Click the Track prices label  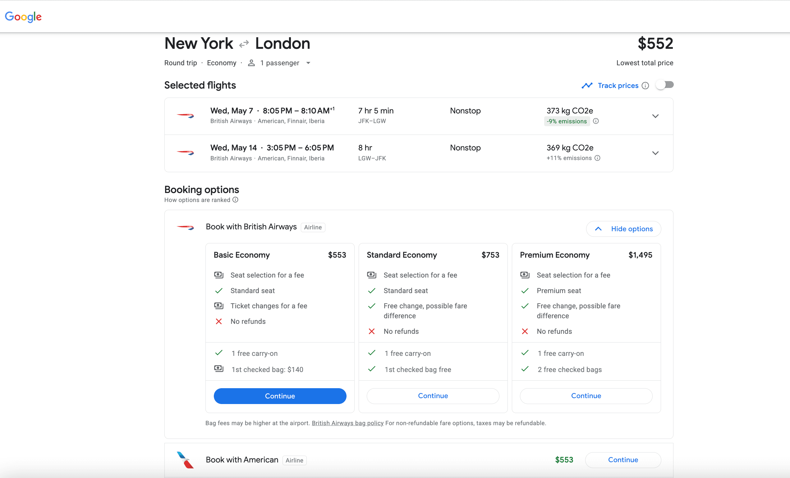618,85
